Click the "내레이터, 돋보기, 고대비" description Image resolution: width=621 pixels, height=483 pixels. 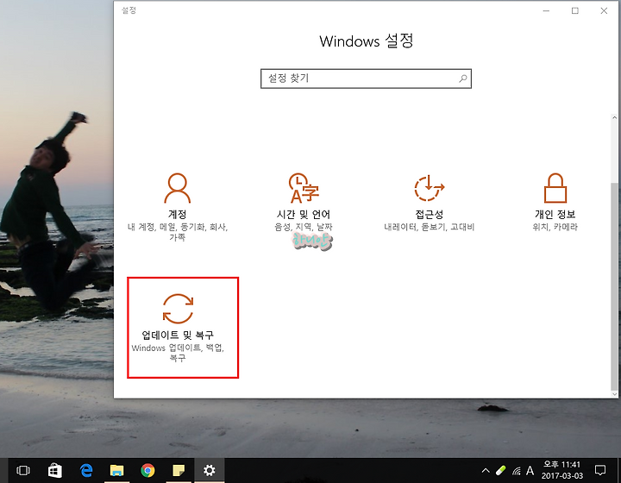click(x=430, y=227)
